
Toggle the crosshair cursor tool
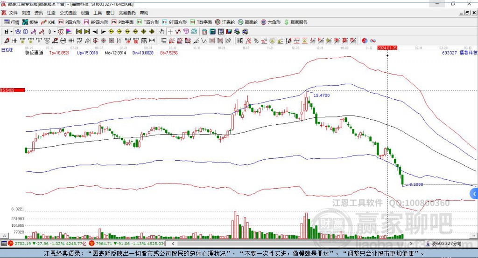(170, 32)
